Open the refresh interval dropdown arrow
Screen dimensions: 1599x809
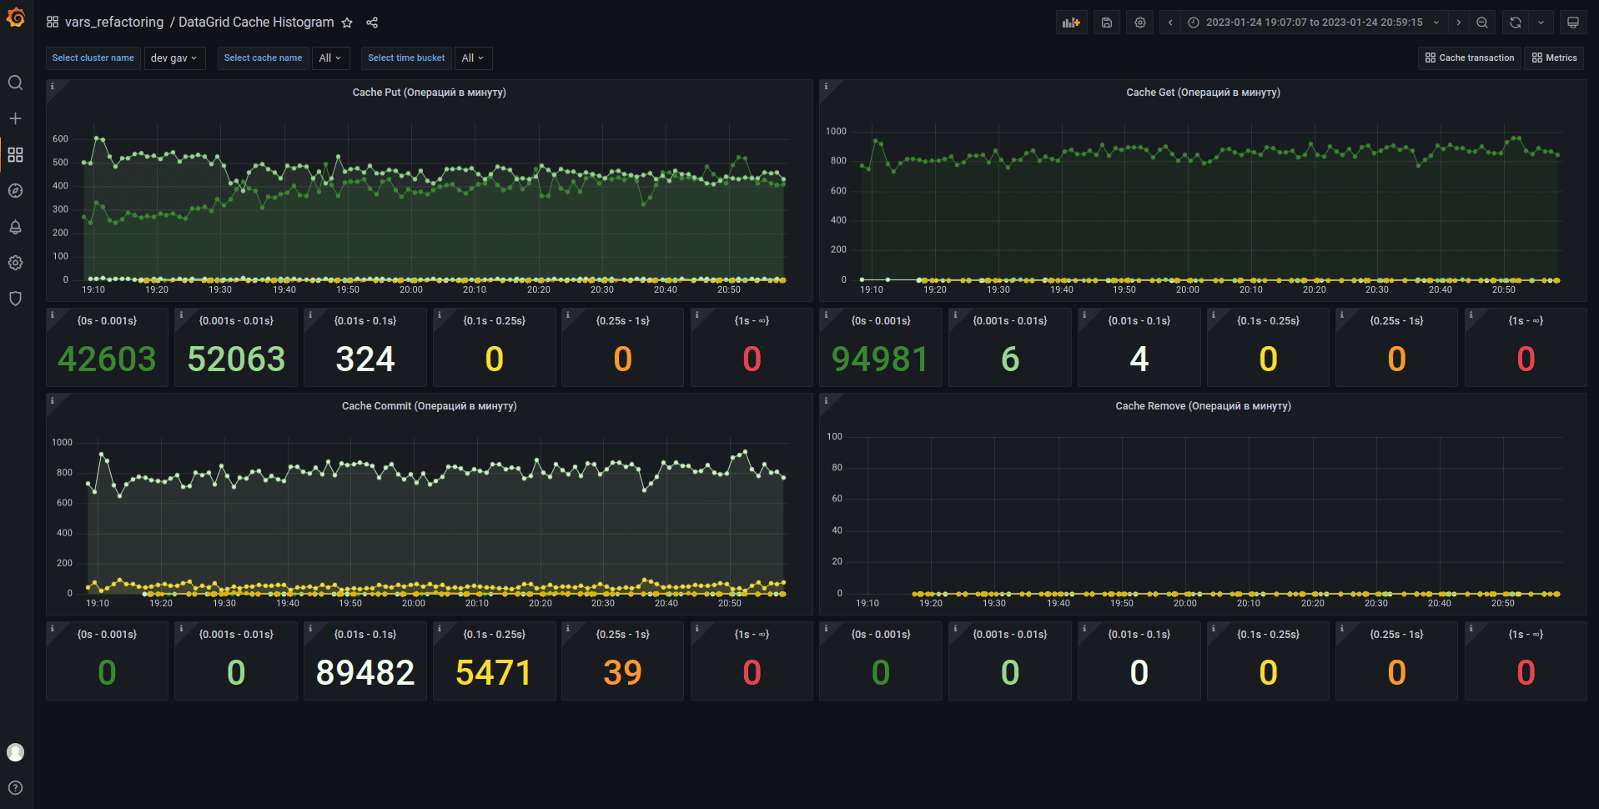[x=1541, y=23]
